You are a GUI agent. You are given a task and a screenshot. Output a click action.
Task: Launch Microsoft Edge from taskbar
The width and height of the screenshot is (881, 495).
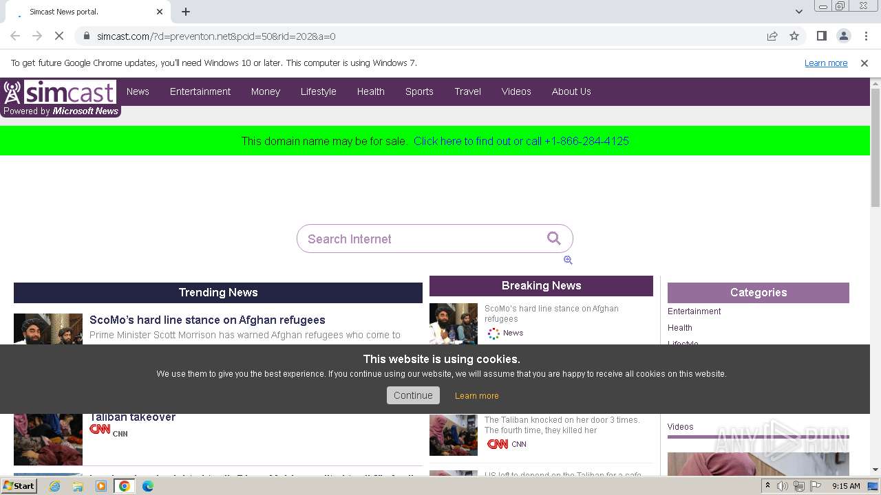point(148,486)
